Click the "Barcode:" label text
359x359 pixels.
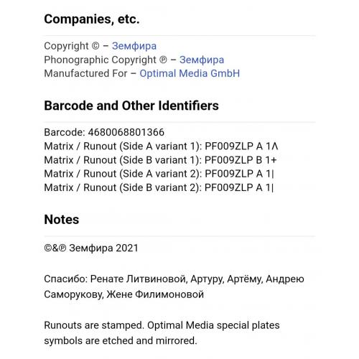(x=65, y=132)
